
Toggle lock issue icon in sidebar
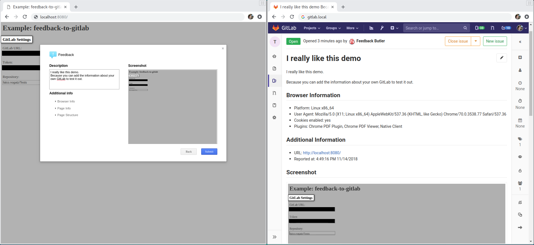click(520, 171)
